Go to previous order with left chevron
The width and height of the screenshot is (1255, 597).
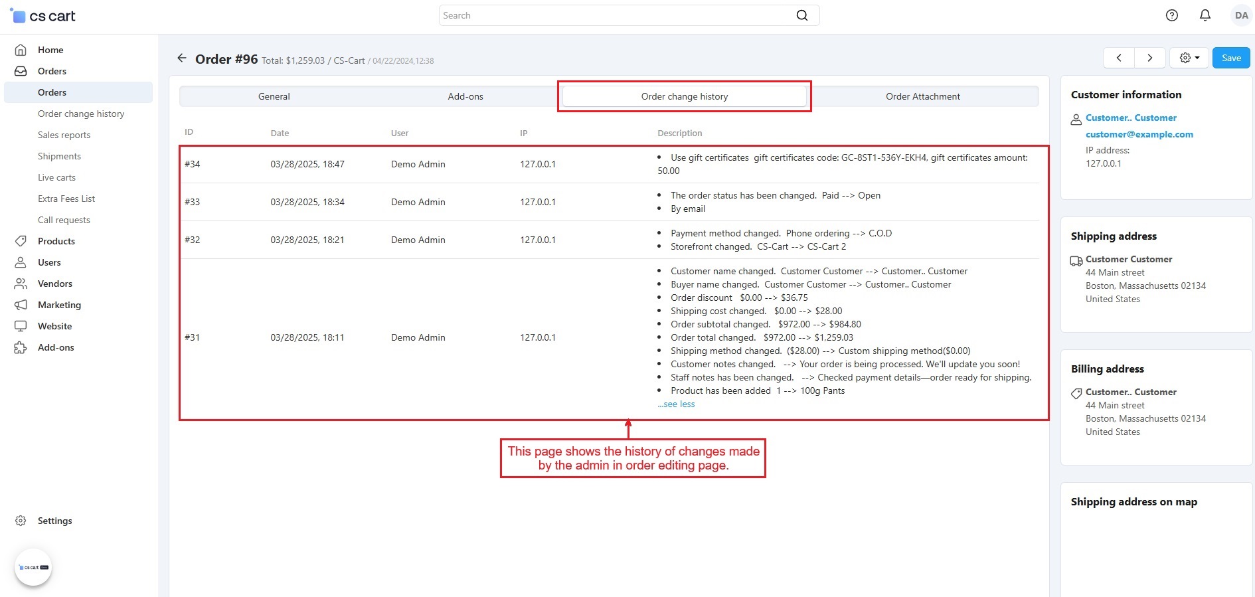point(1119,58)
